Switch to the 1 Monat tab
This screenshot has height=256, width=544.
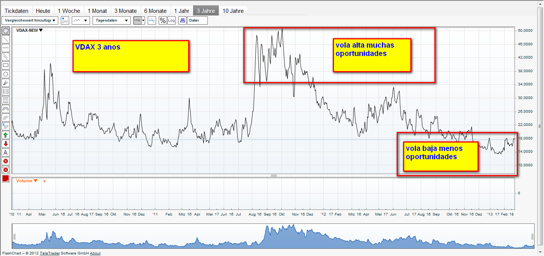pos(97,11)
